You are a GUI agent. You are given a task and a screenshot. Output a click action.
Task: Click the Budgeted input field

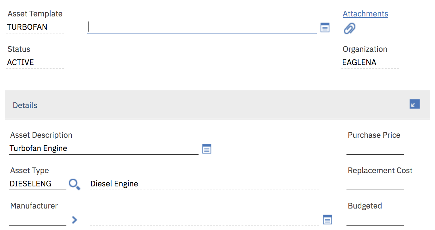(375, 220)
